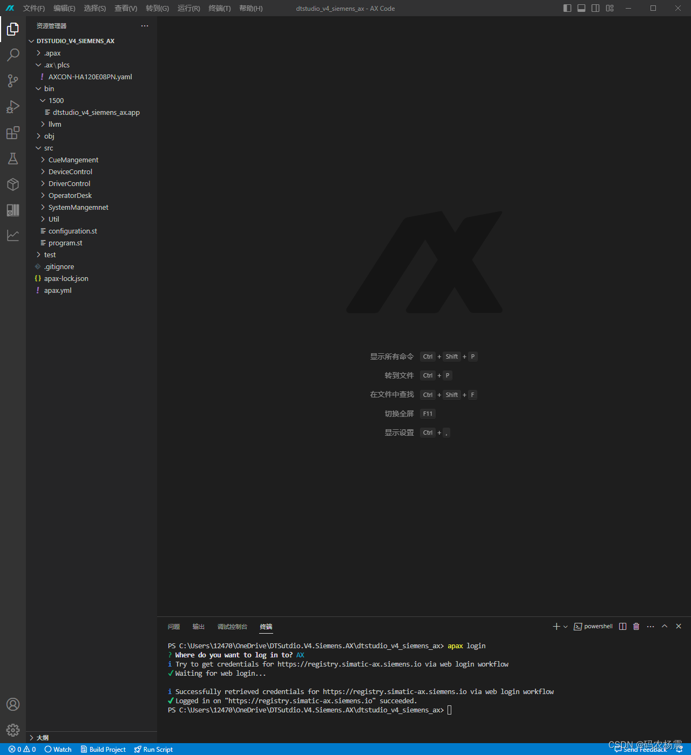The width and height of the screenshot is (691, 755).
Task: Toggle the secondary side bar visibility
Action: point(595,8)
